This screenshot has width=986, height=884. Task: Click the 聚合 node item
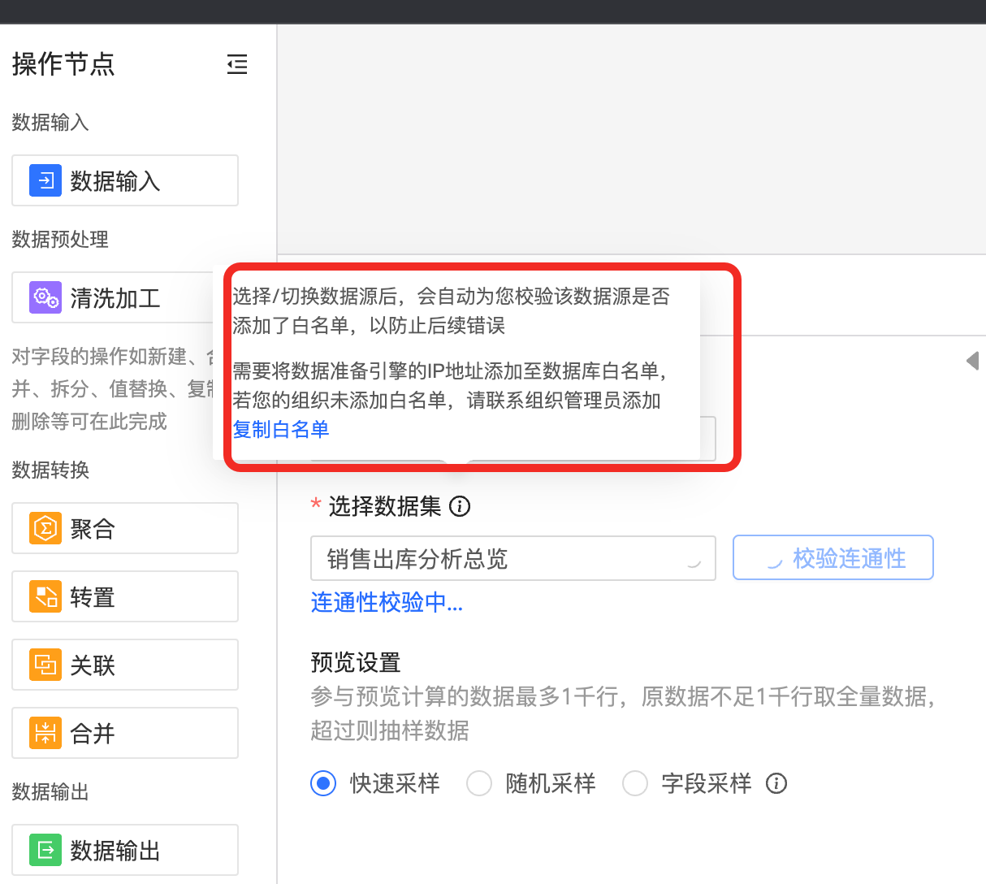125,529
